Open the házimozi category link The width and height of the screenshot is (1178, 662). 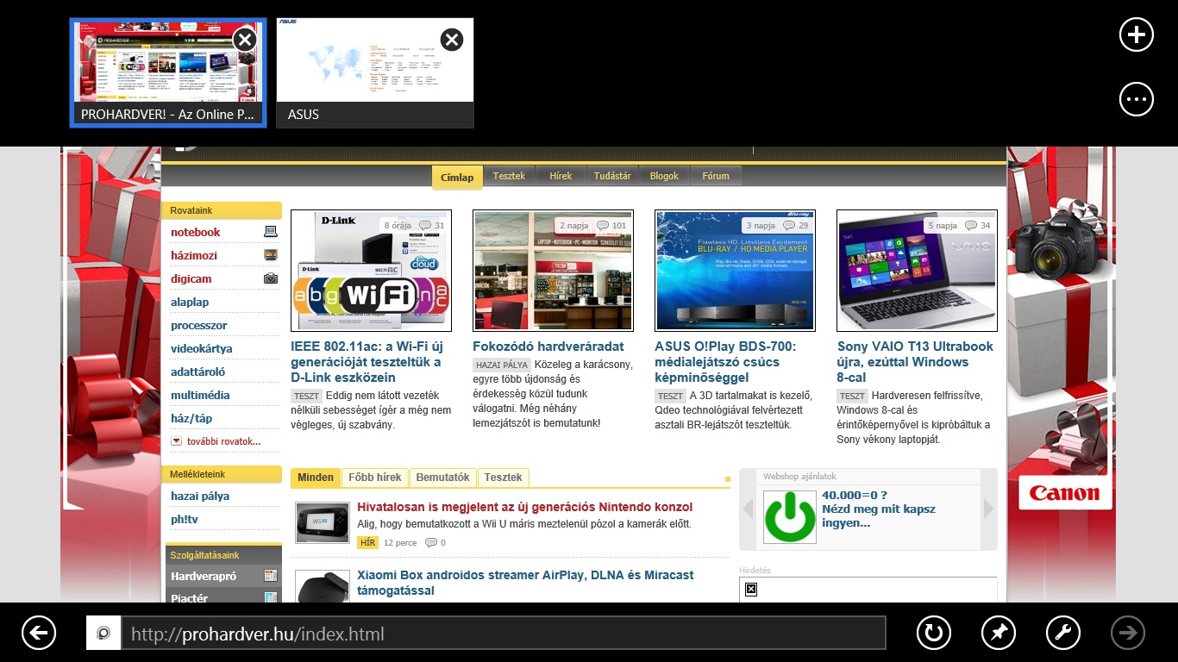194,255
